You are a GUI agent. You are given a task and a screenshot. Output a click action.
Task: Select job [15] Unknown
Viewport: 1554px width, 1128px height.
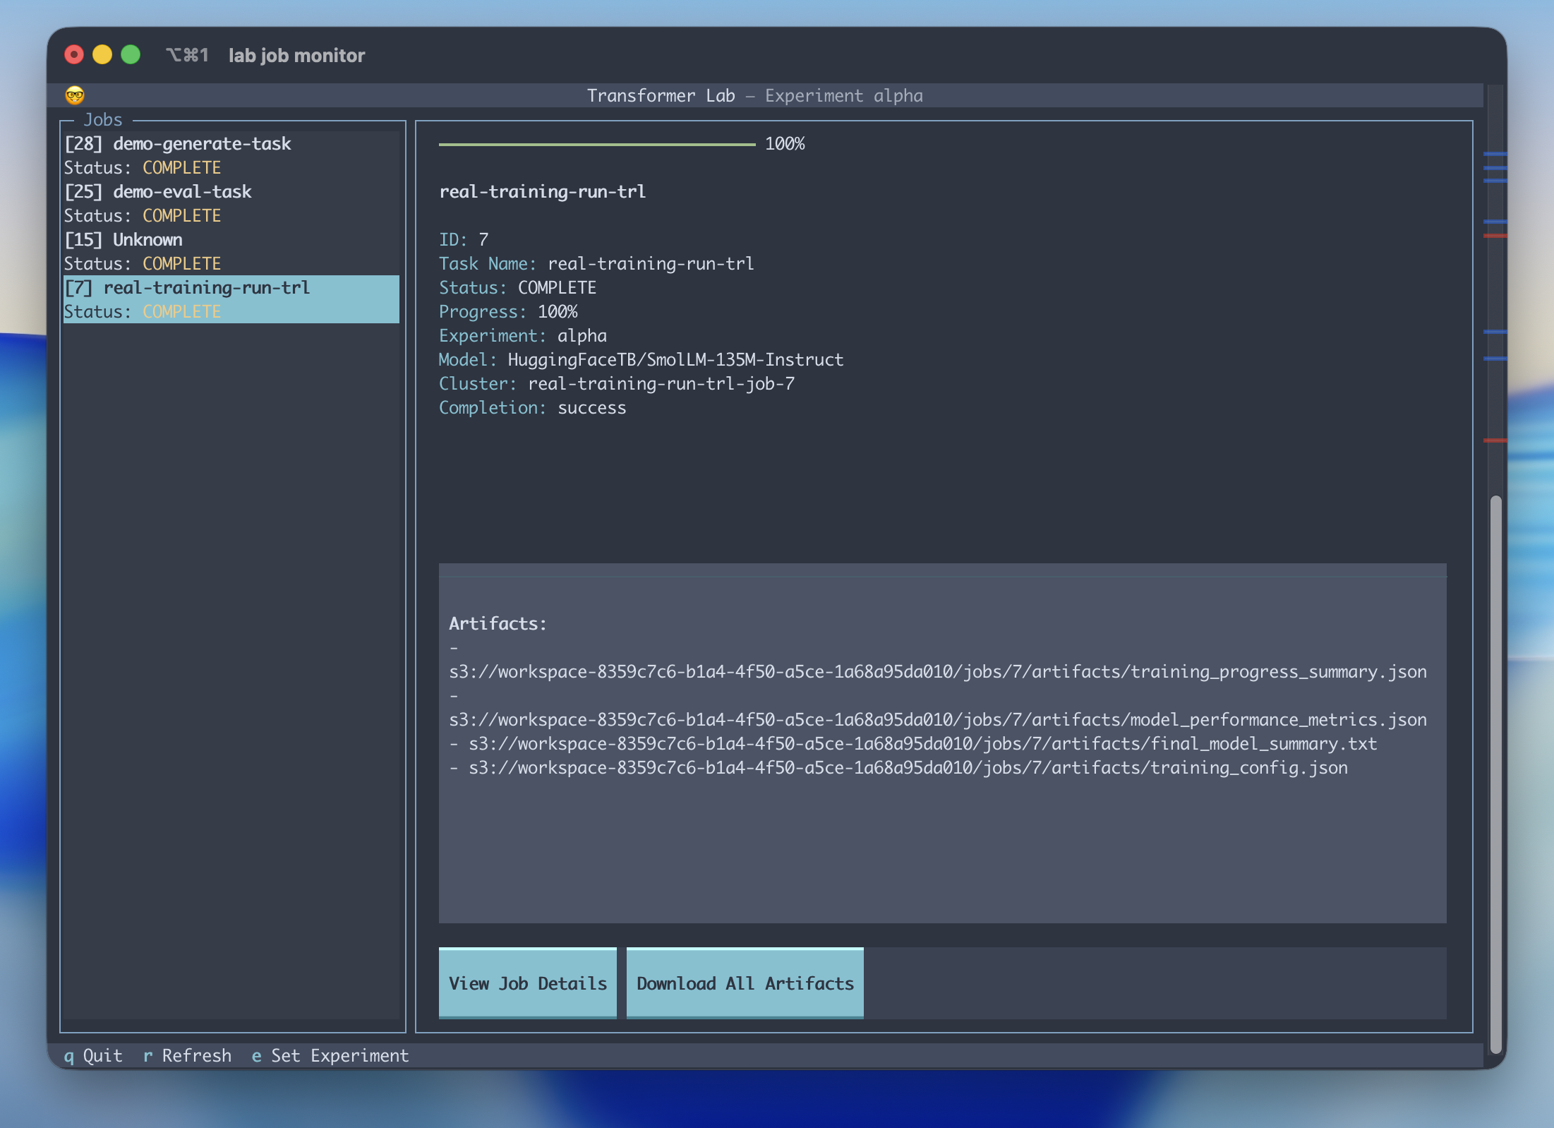click(x=123, y=239)
